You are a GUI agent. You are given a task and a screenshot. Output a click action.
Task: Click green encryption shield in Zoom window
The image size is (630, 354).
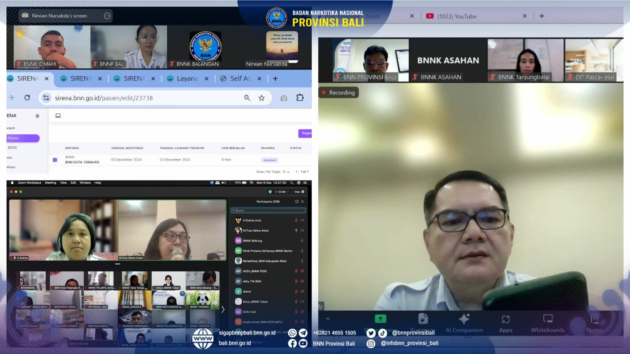(270, 192)
